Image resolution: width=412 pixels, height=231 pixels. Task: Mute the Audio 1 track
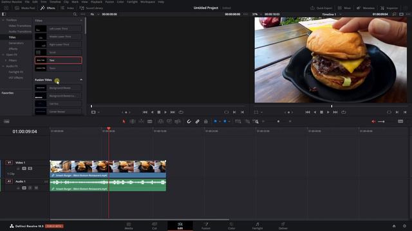tap(36, 188)
